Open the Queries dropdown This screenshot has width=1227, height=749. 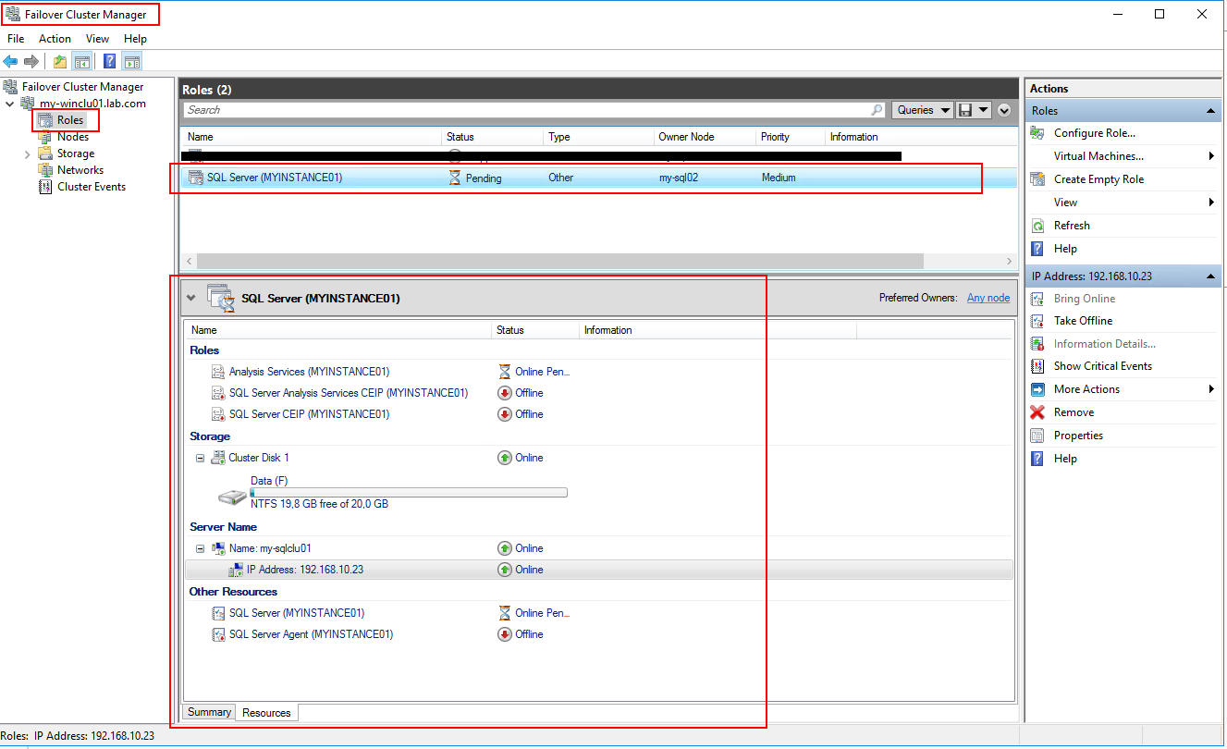click(x=924, y=110)
